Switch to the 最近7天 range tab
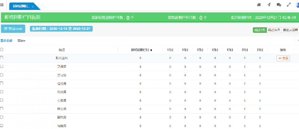The image size is (299, 129). coord(259,30)
